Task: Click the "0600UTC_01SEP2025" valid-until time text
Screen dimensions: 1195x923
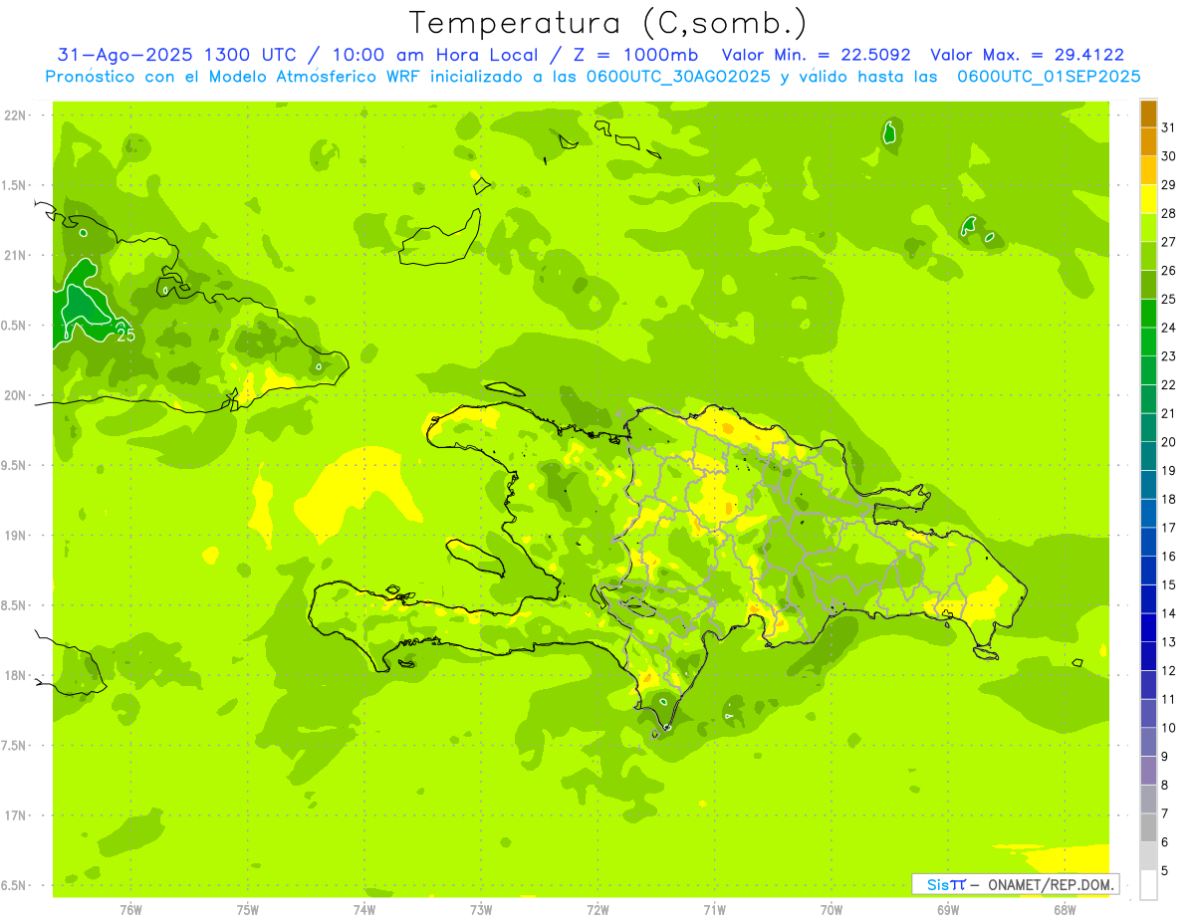Action: [1049, 77]
